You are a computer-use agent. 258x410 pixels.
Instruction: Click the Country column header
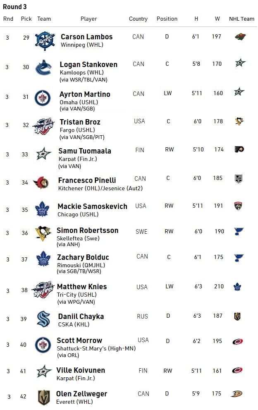coord(138,19)
